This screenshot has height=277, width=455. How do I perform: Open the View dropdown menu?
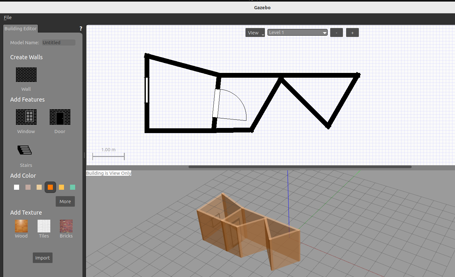coord(255,33)
